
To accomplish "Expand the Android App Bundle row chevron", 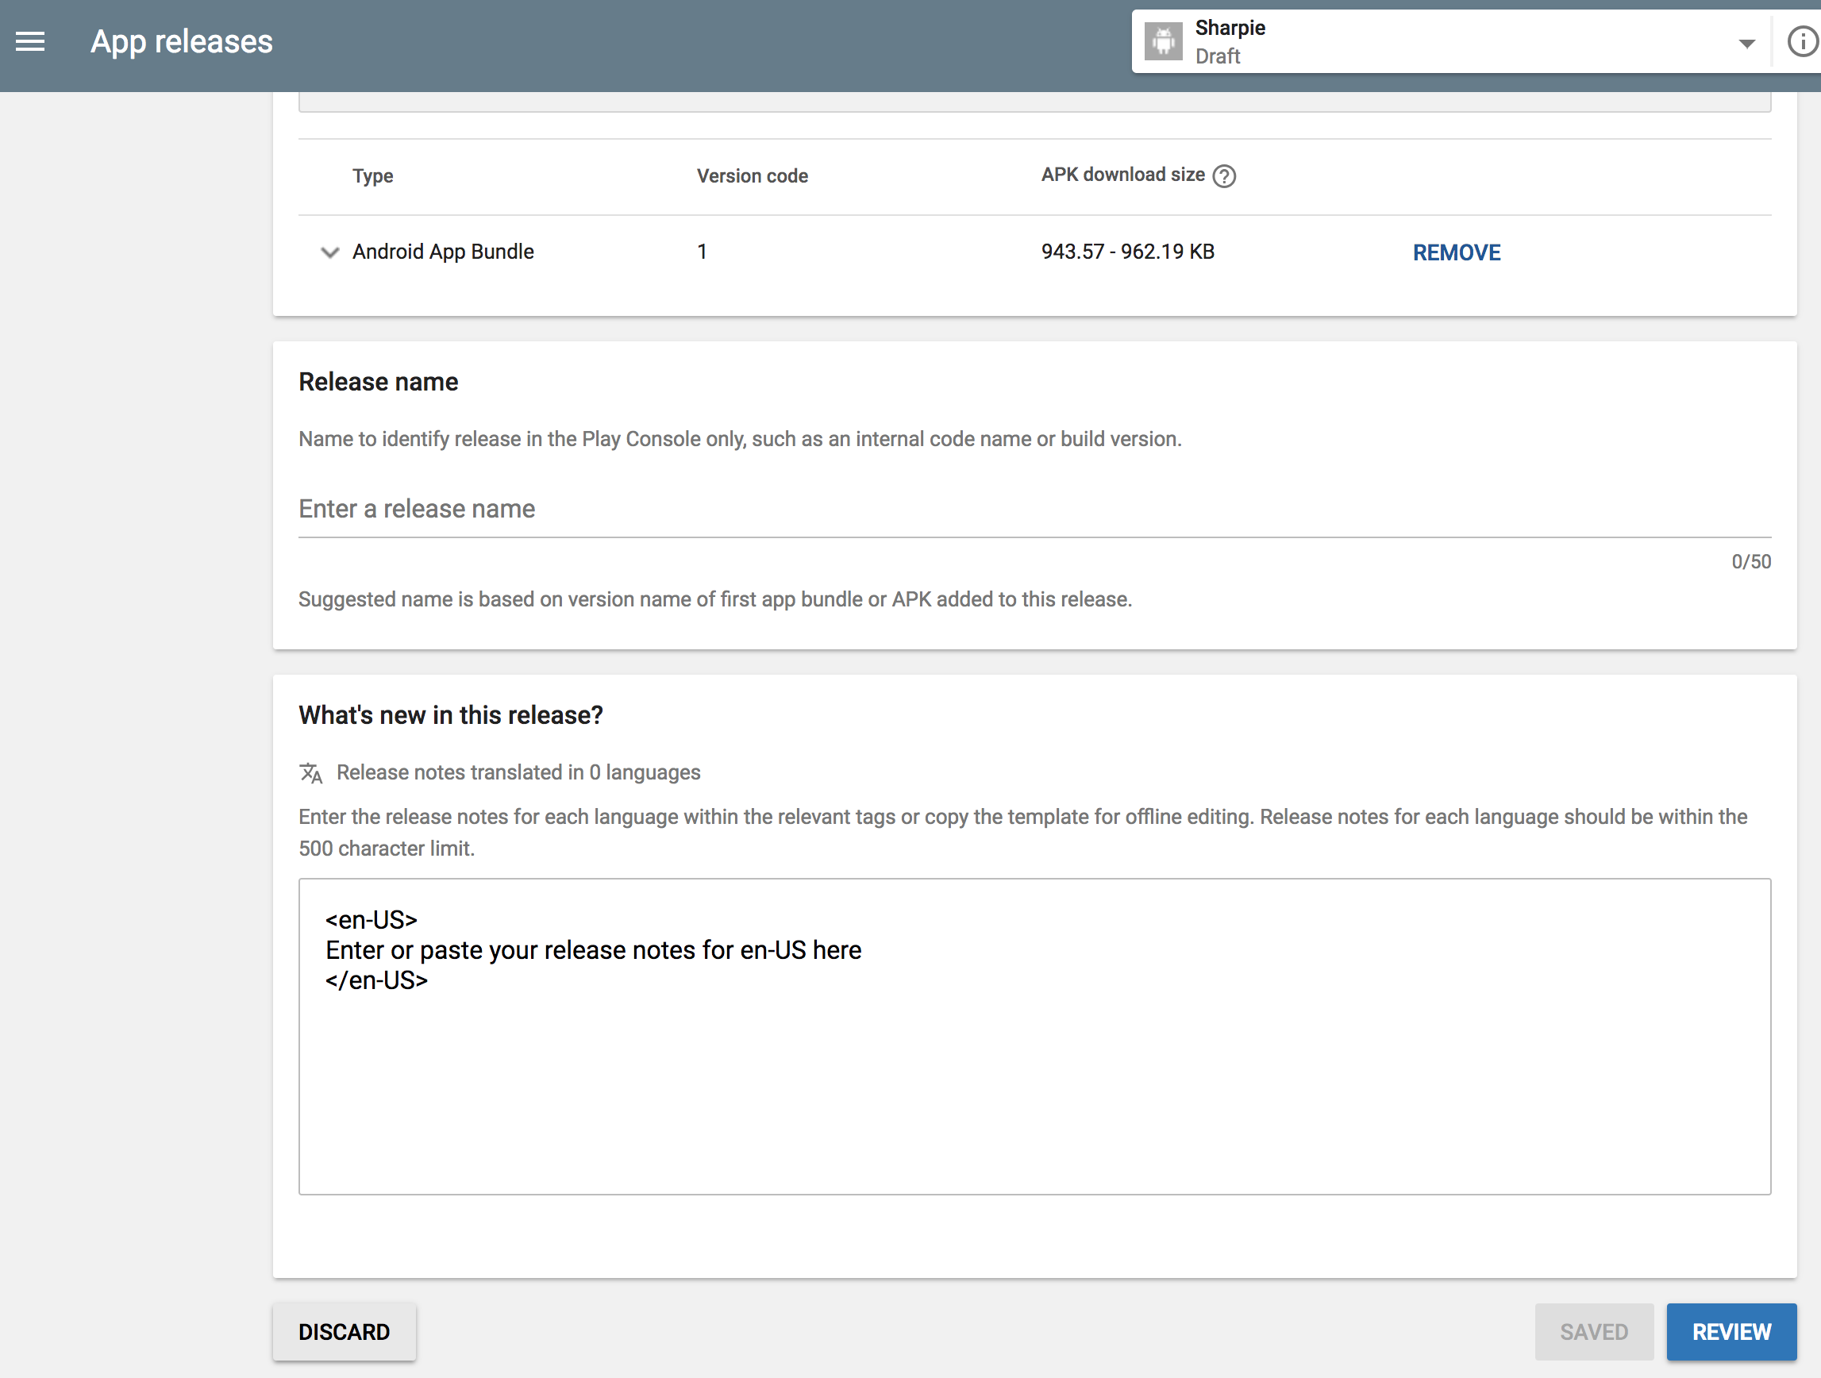I will point(329,252).
